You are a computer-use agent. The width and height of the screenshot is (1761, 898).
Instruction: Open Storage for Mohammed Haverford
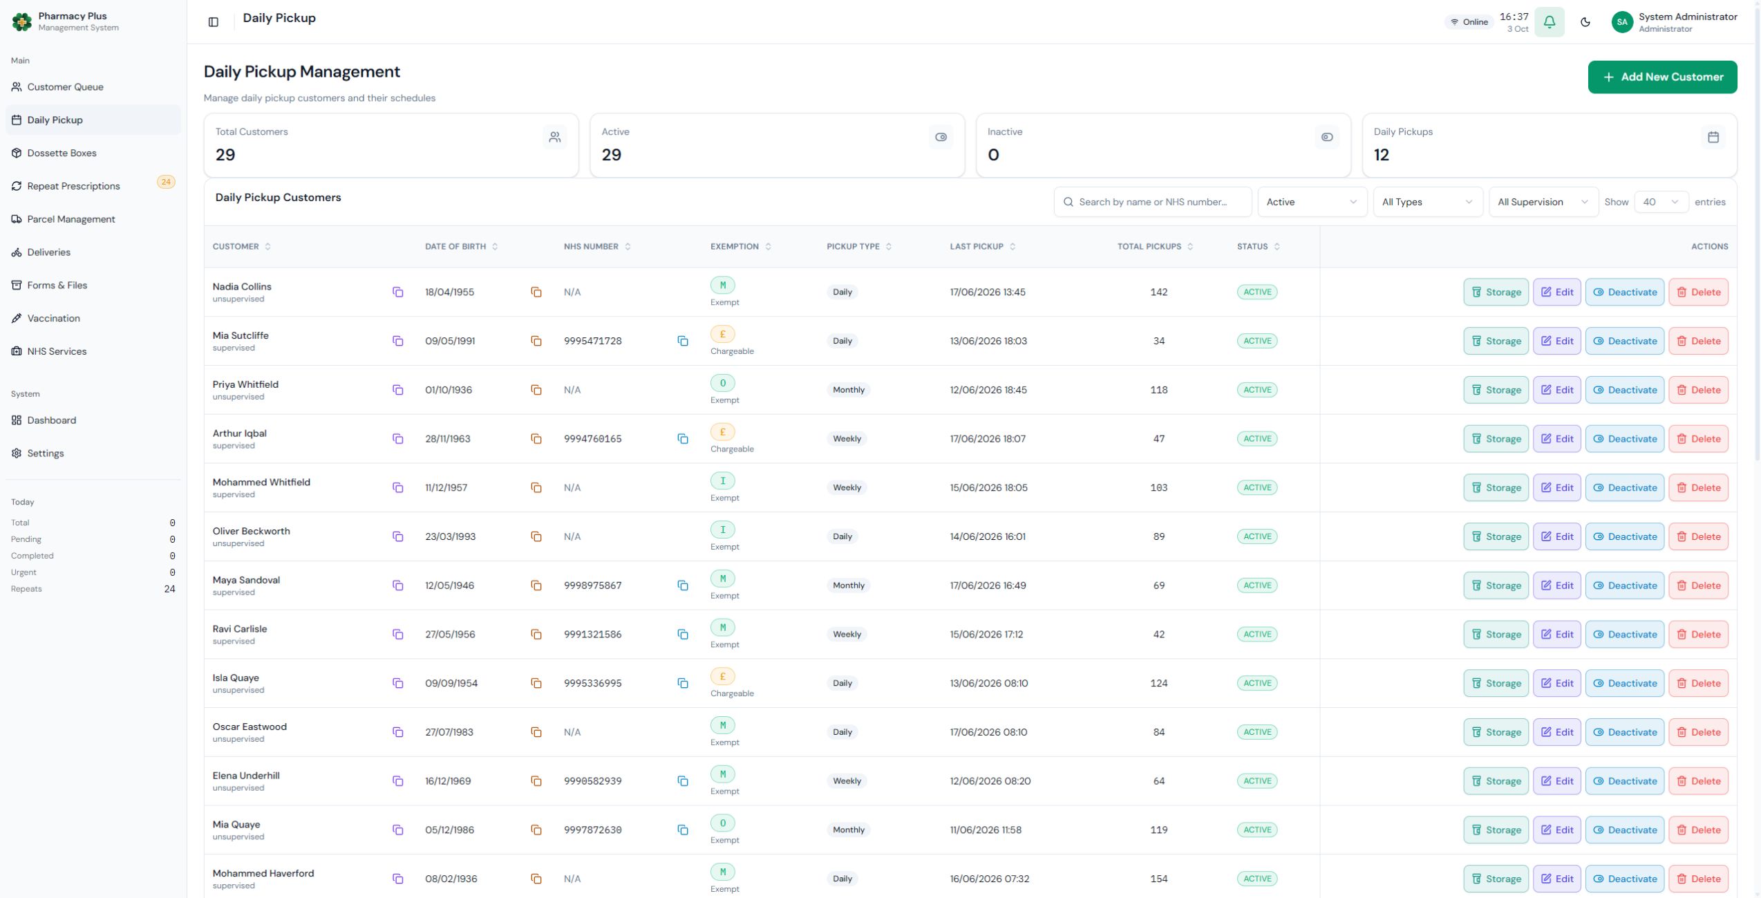[x=1496, y=879]
